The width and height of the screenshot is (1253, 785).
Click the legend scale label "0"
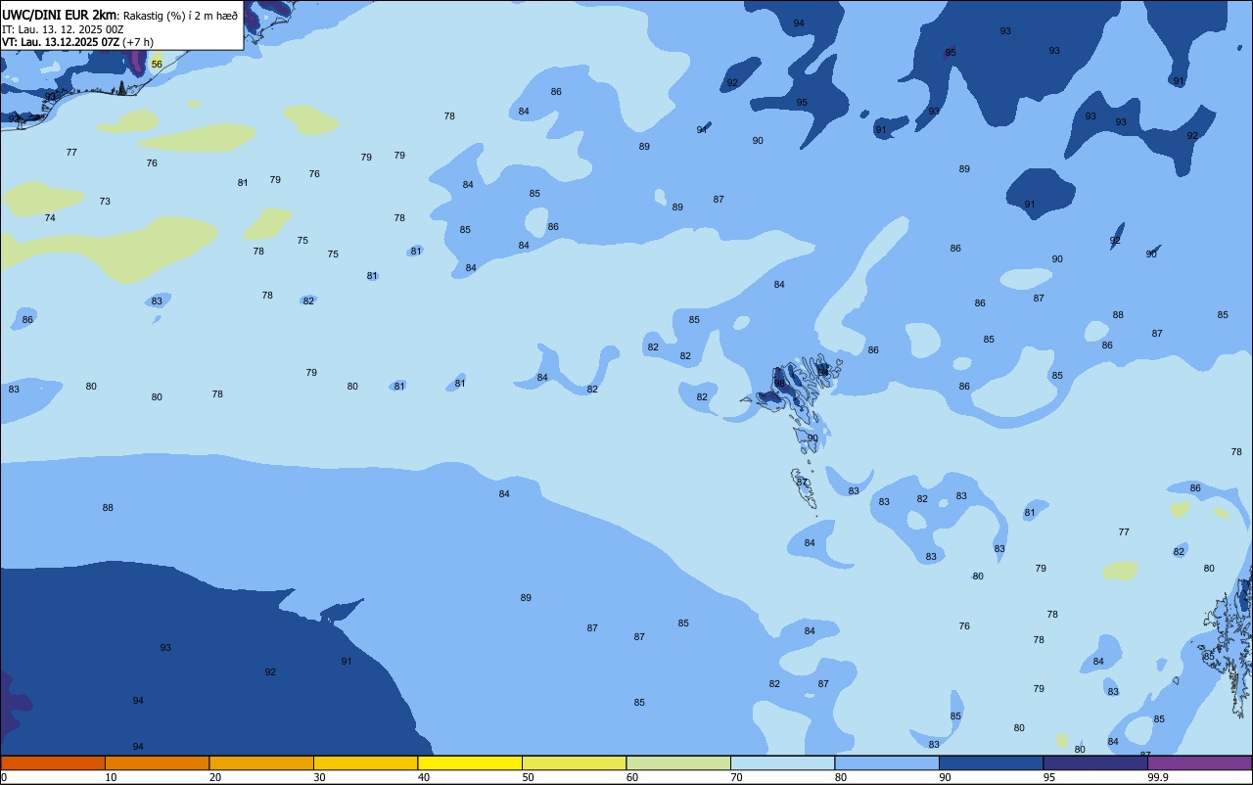tap(4, 777)
